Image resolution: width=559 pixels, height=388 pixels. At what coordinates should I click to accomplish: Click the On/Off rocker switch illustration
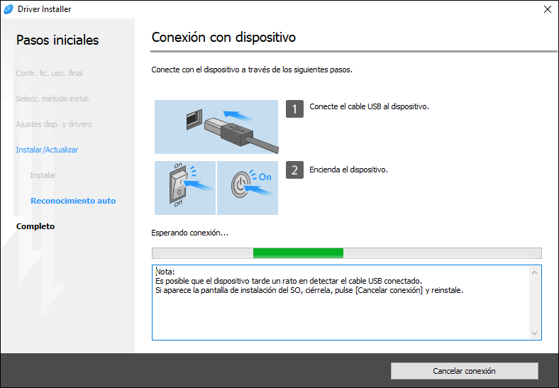(184, 188)
